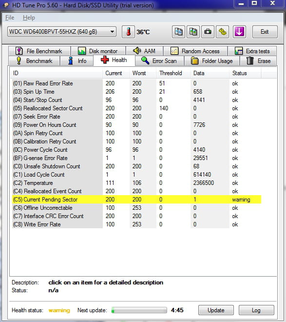Switch to the AAM tab
286x322 pixels.
pos(144,51)
